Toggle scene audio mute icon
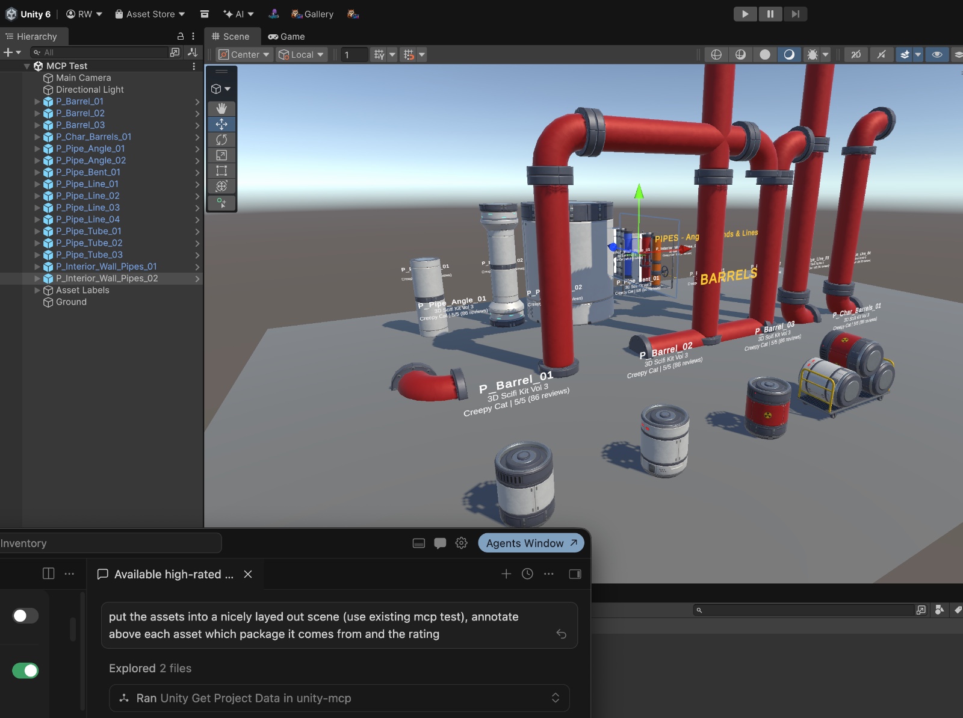The image size is (963, 718). tap(881, 55)
